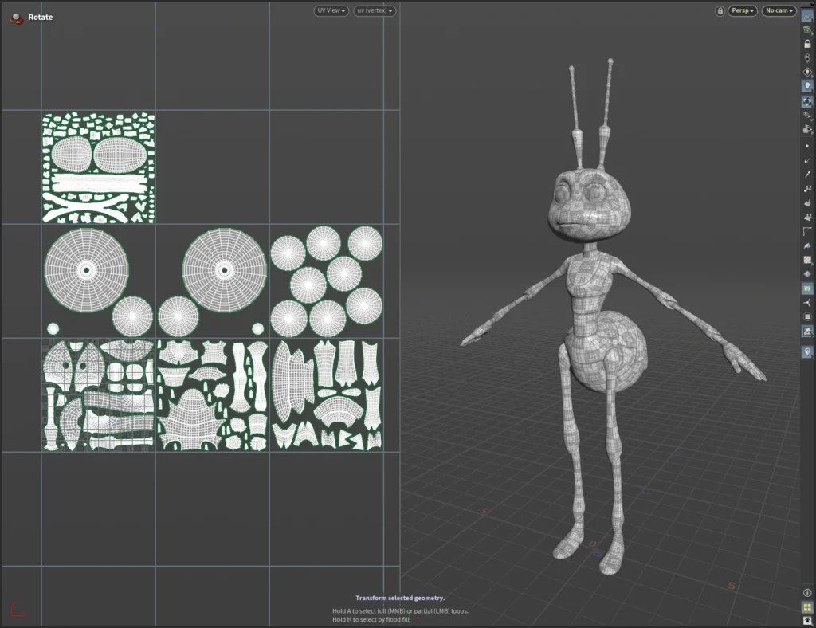Click the info circle icon
The height and width of the screenshot is (628, 816).
click(x=807, y=593)
